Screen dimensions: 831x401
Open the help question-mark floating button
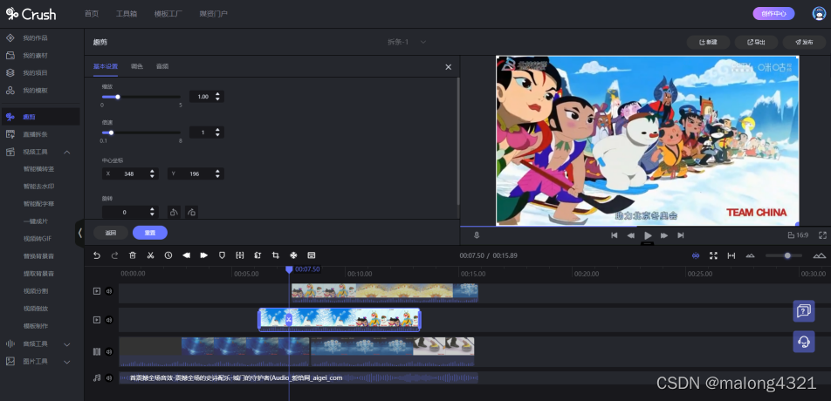(x=804, y=310)
